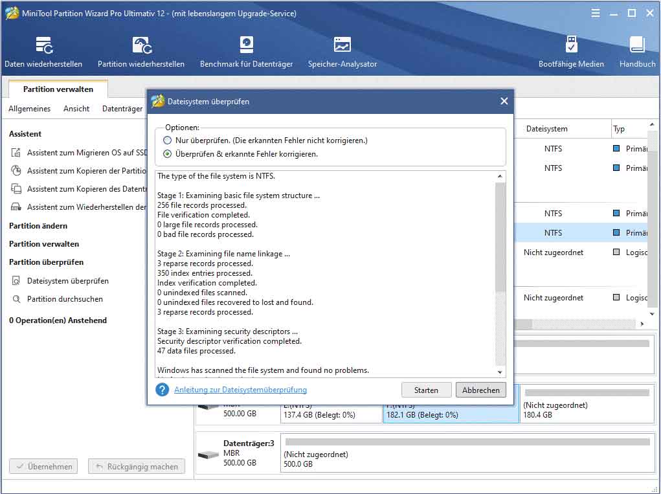
Task: Expand the Partition verwalten section
Action: click(x=43, y=244)
